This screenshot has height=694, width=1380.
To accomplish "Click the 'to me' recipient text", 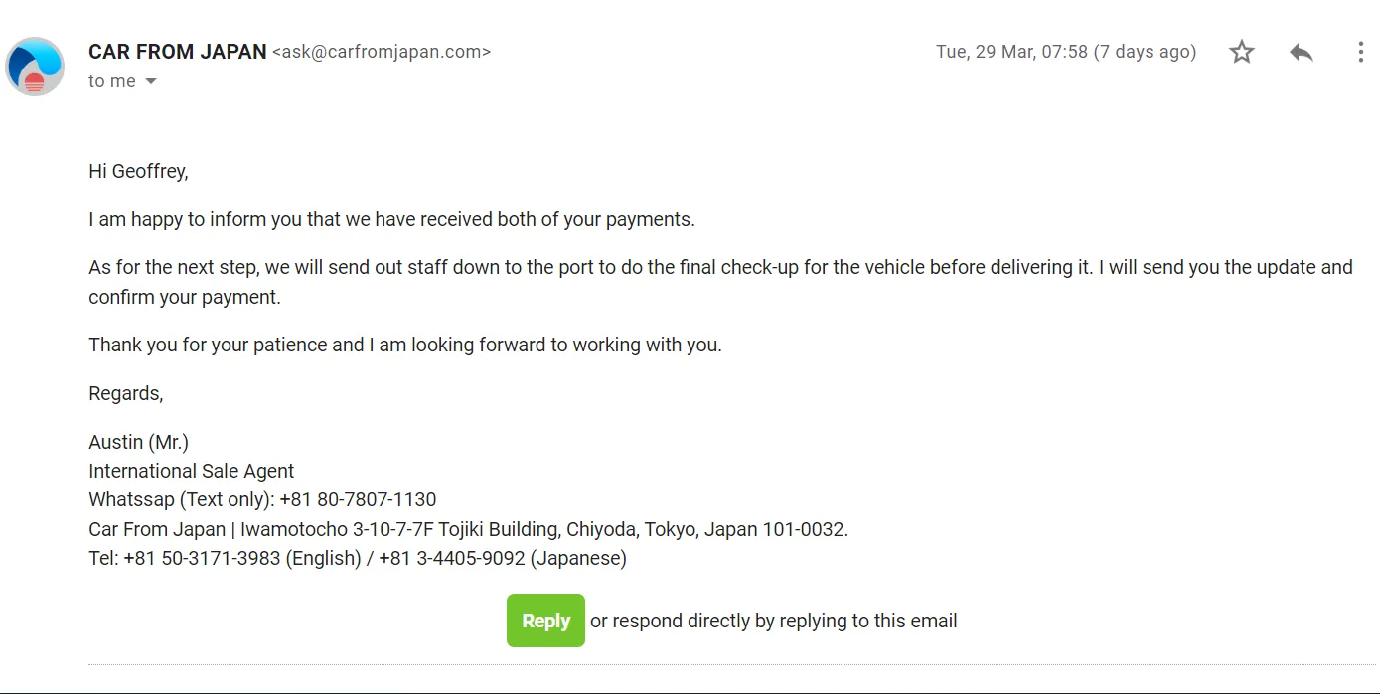I will (x=112, y=81).
